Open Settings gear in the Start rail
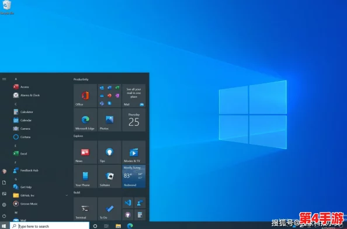 pos(4,205)
